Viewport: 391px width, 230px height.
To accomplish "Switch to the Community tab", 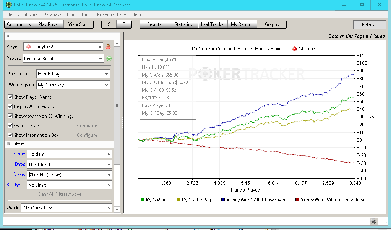I will click(19, 24).
